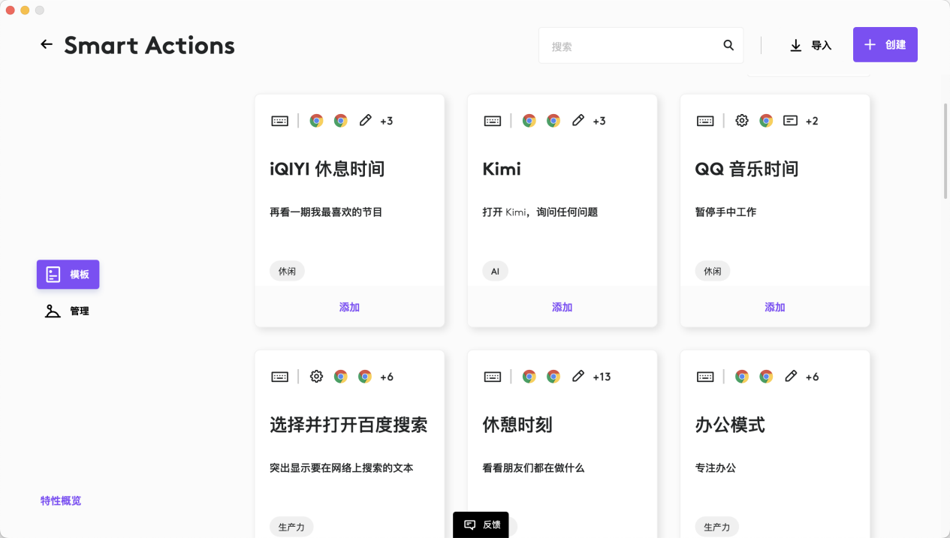The image size is (950, 538).
Task: Open the 反馈 feedback button
Action: pos(481,524)
